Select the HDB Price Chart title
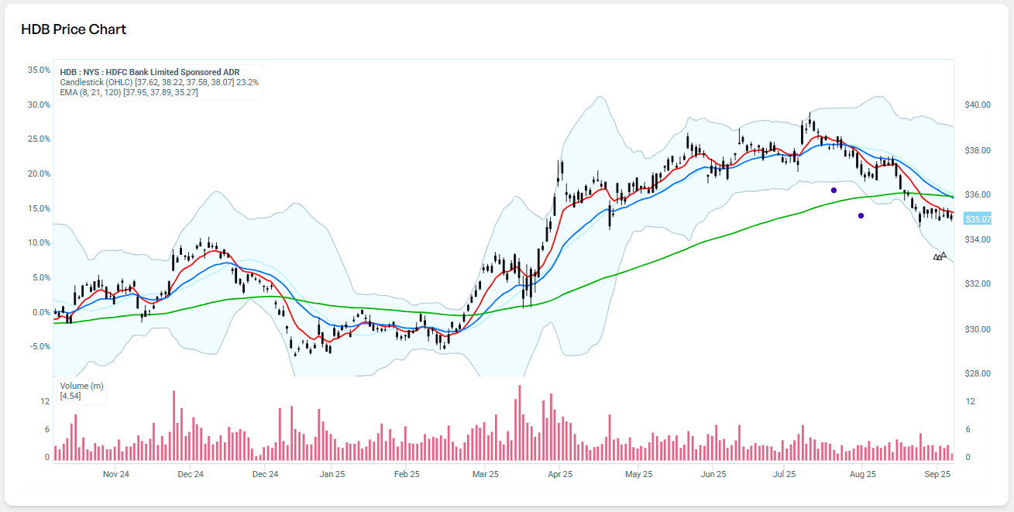The image size is (1014, 512). click(x=74, y=29)
